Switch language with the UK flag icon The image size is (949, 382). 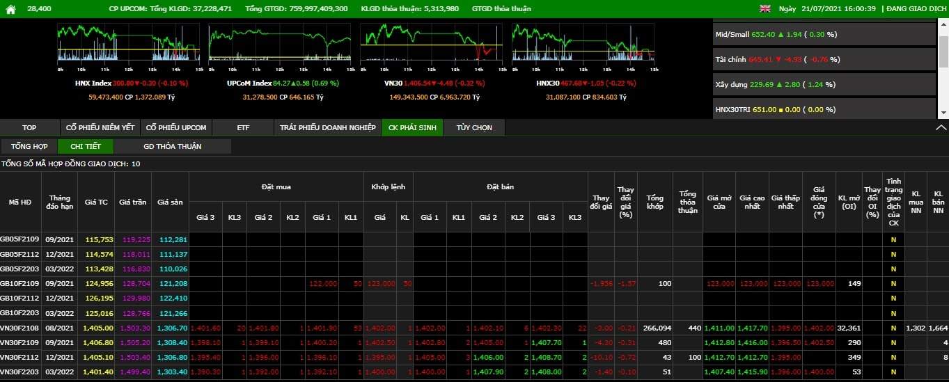[764, 9]
